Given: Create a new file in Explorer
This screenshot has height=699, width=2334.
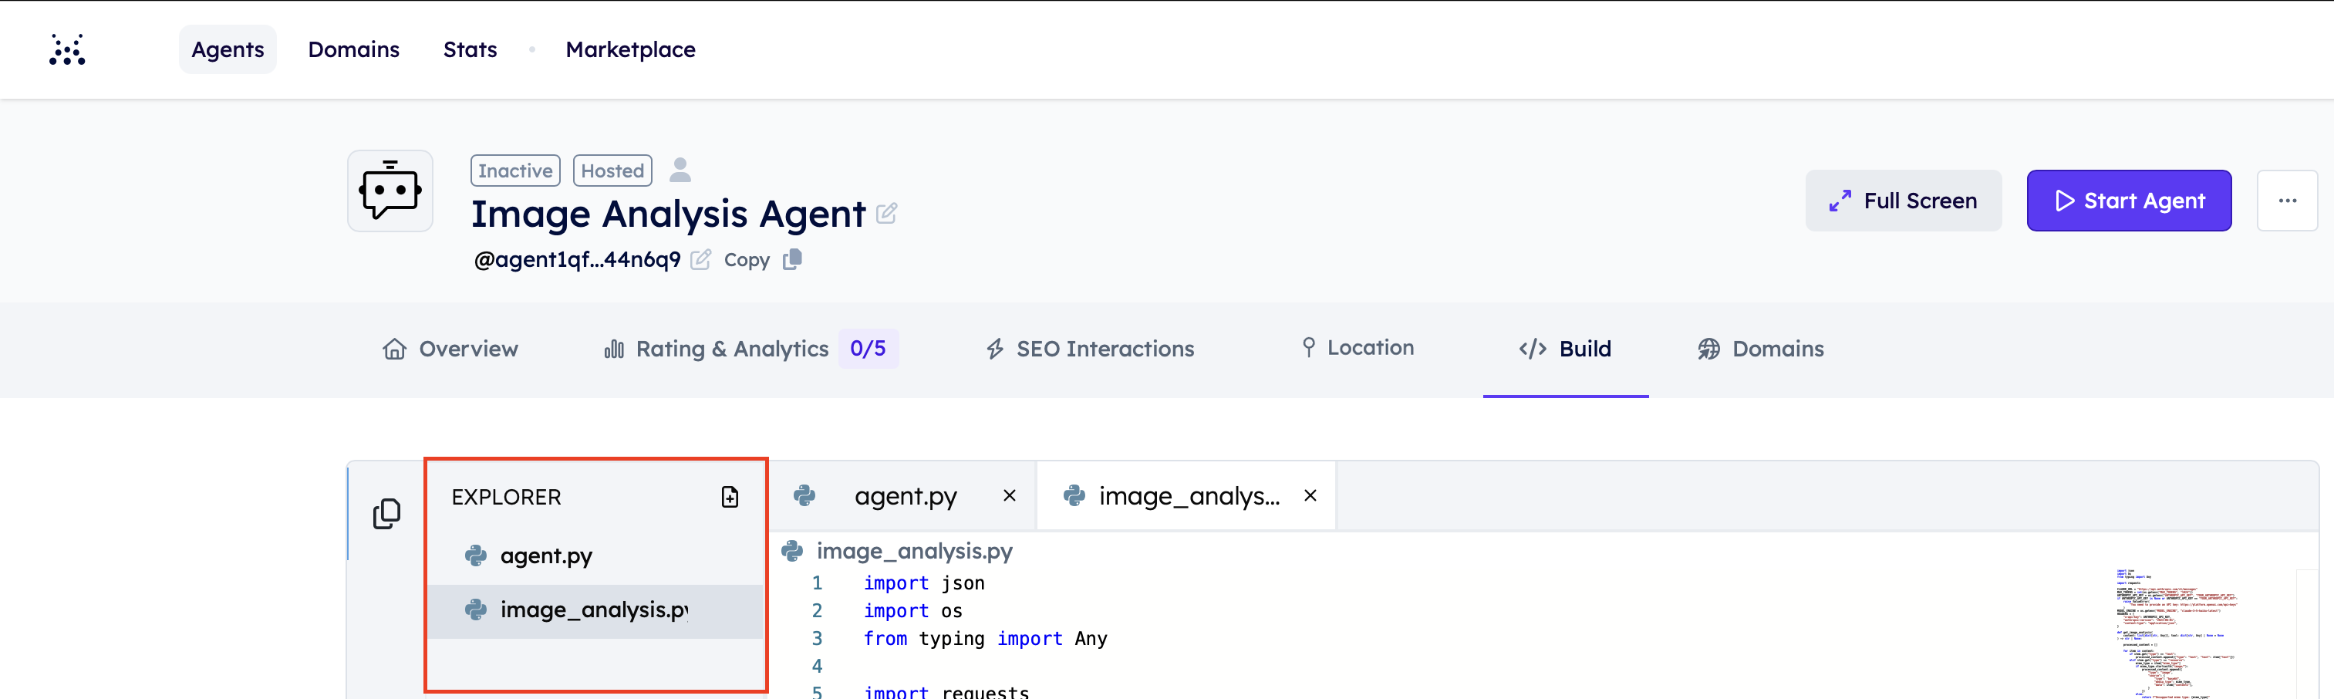Looking at the screenshot, I should [x=730, y=497].
